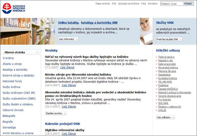This screenshot has height=136, width=197.
Task: Open Kontakty in the top navigation
Action: coord(152,4)
